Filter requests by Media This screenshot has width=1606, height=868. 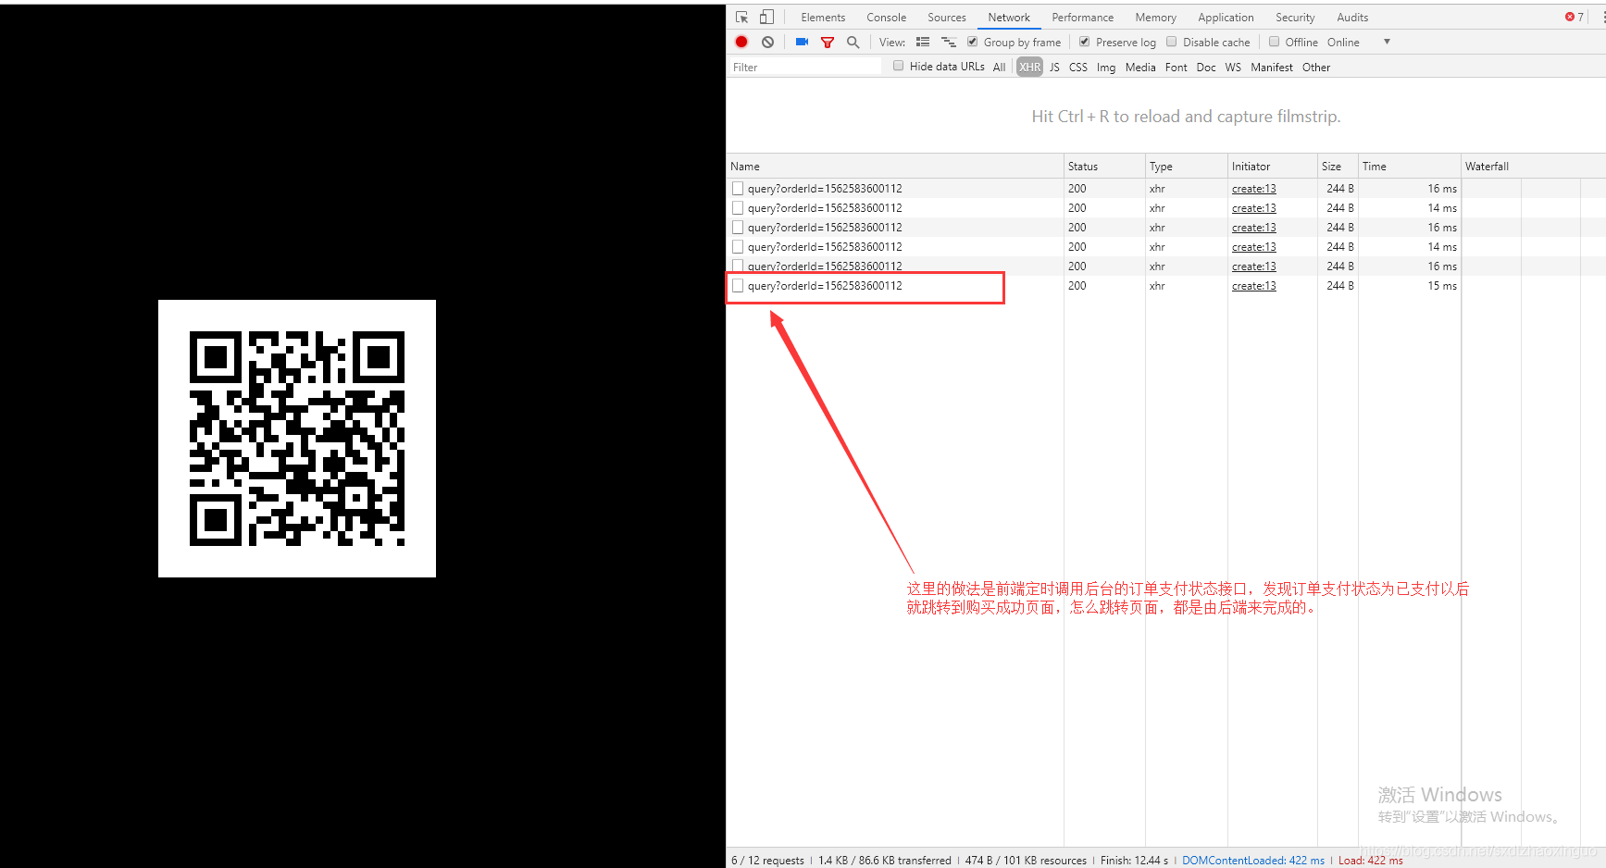1140,67
